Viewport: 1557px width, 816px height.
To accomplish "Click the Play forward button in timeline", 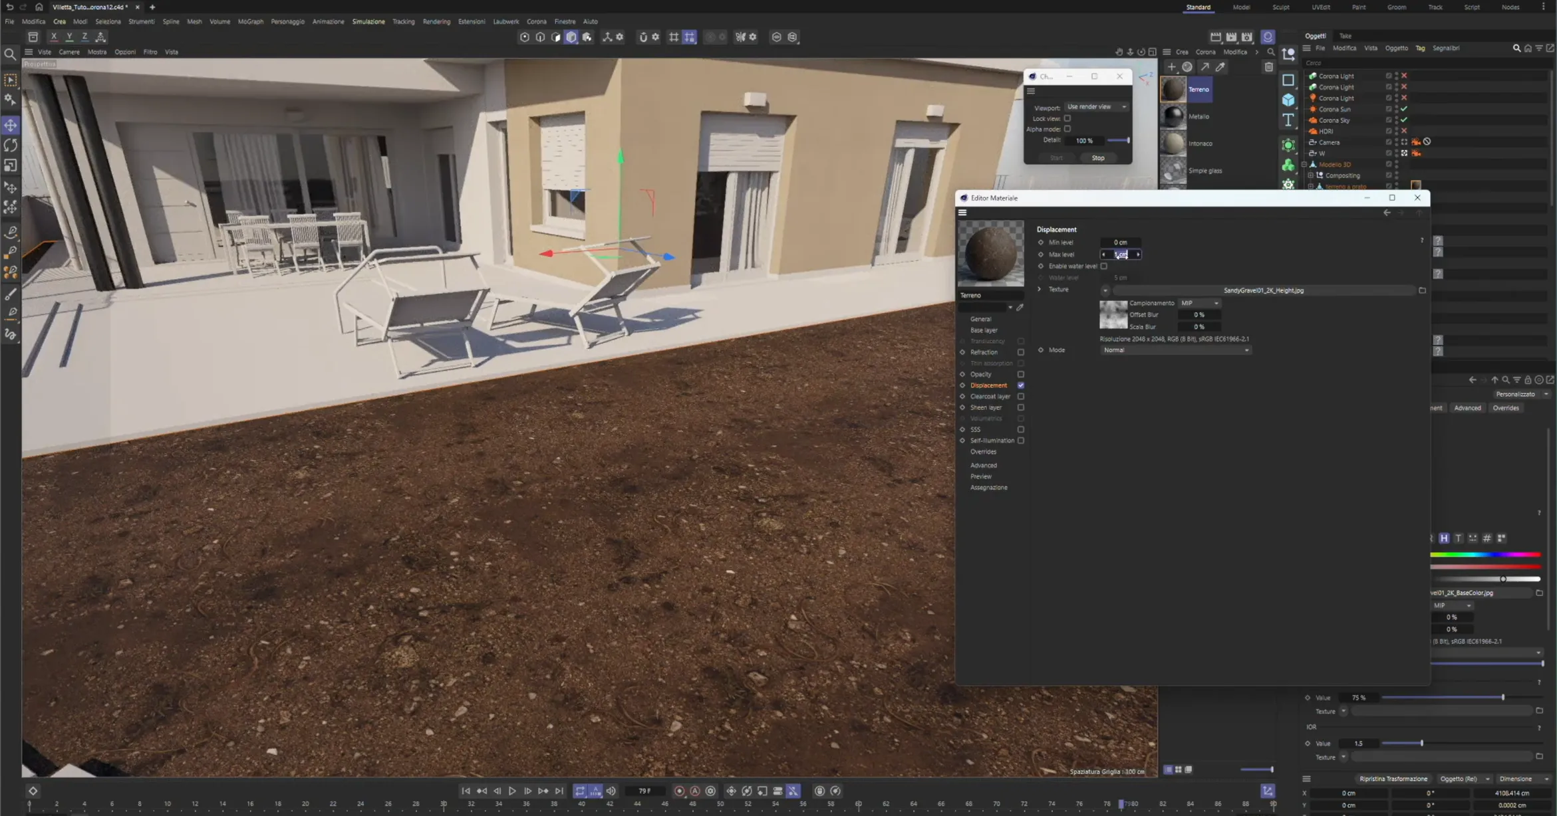I will coord(512,791).
